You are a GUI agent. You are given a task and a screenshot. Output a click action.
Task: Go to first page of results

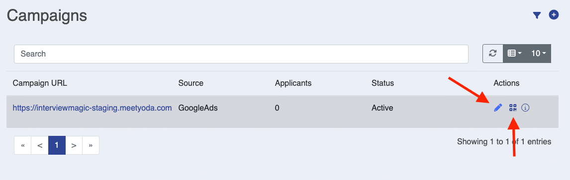click(x=23, y=145)
